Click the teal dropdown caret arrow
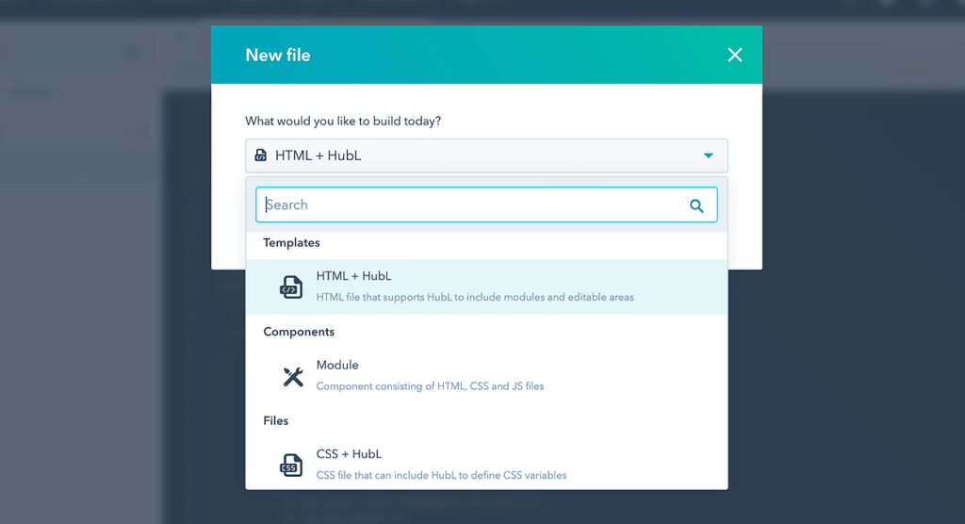 click(709, 156)
